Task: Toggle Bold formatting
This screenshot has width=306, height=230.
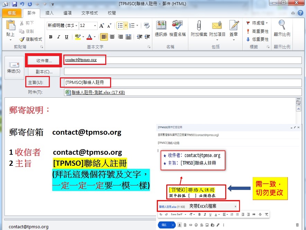Action: pyautogui.click(x=51, y=37)
